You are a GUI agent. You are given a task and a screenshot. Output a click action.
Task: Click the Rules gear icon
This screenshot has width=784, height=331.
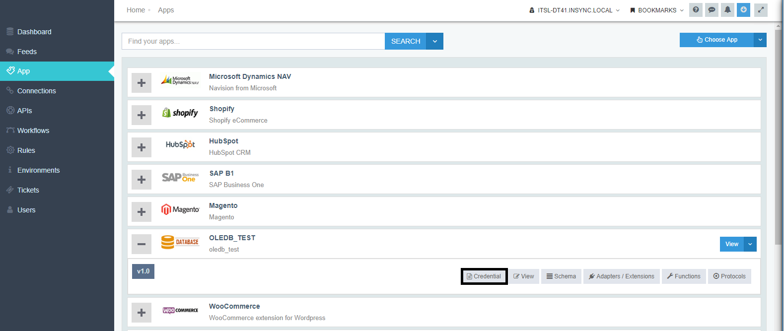(10, 150)
